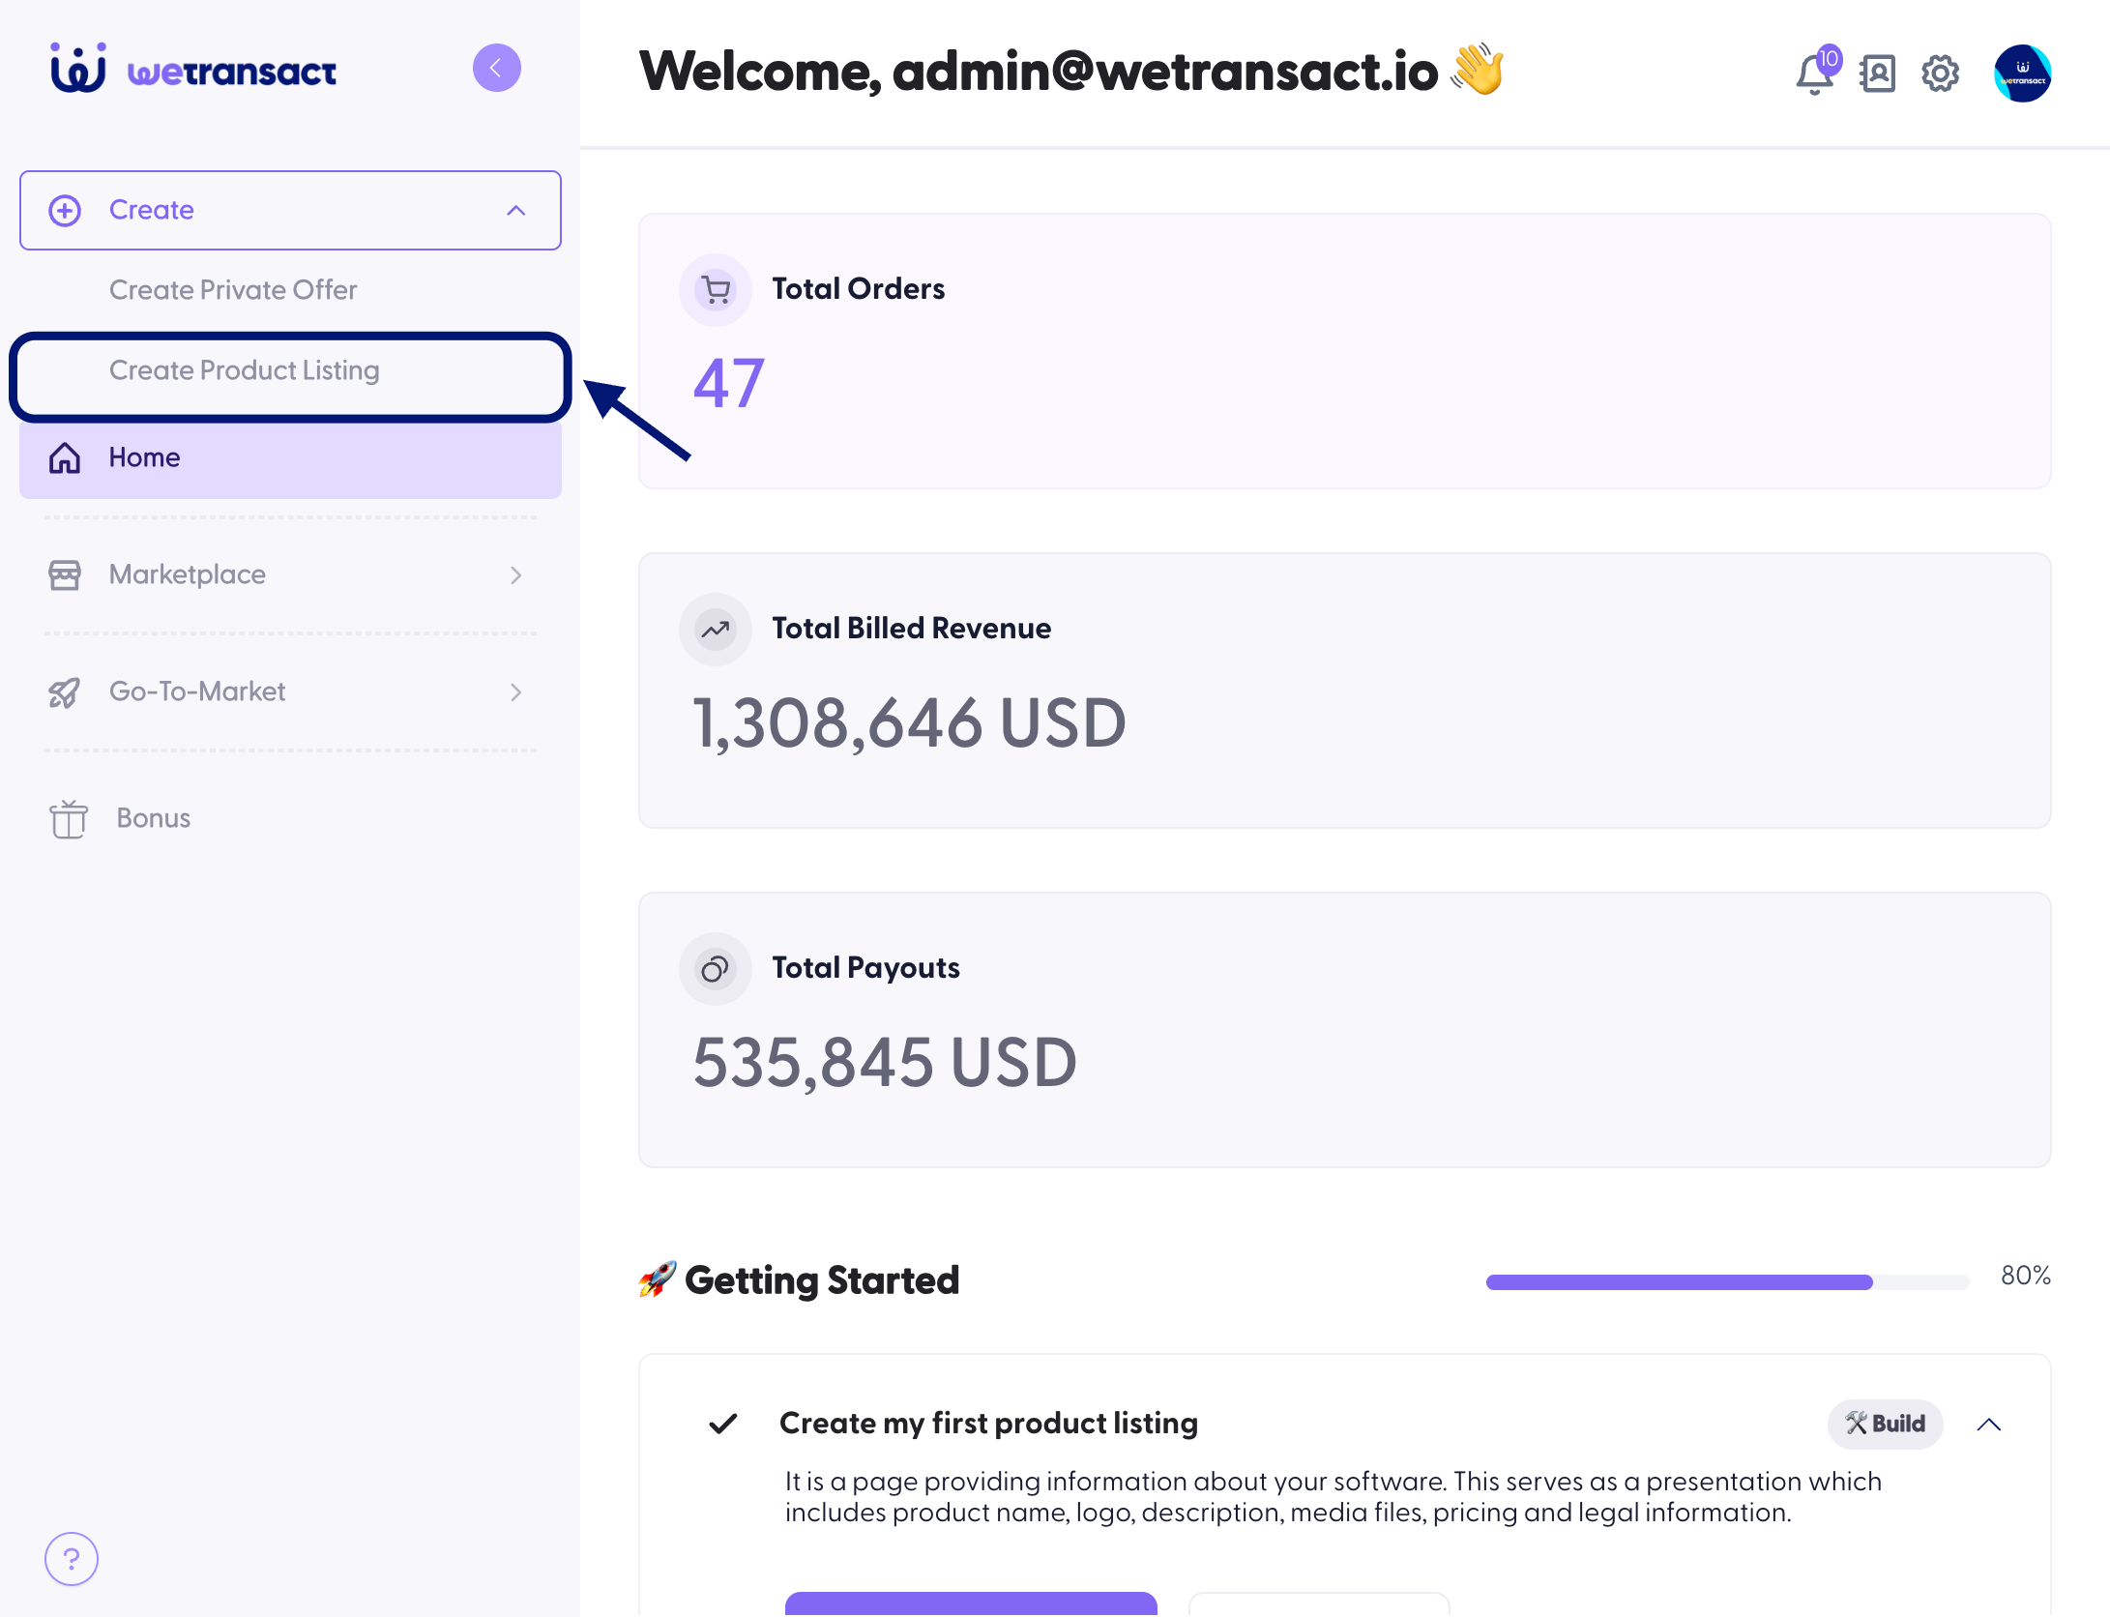This screenshot has width=2110, height=1617.
Task: Click the Home house icon
Action: point(65,457)
